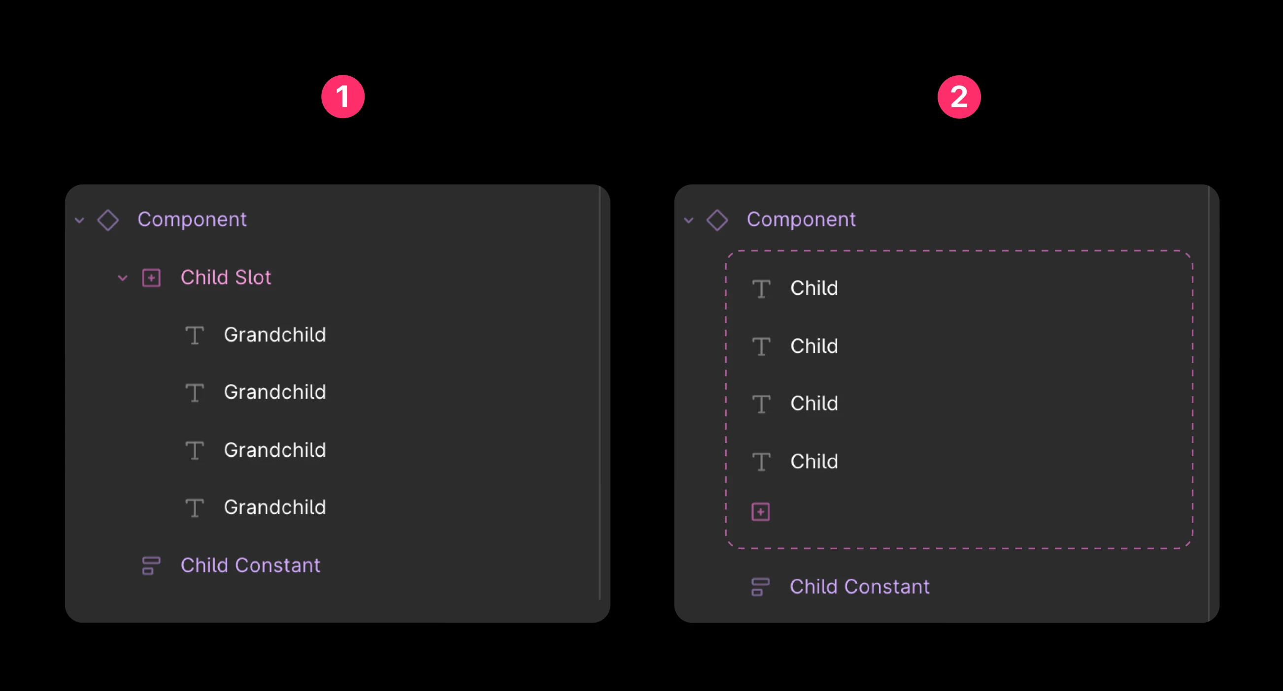Click the pink number 1 badge
The width and height of the screenshot is (1283, 691).
click(x=342, y=96)
